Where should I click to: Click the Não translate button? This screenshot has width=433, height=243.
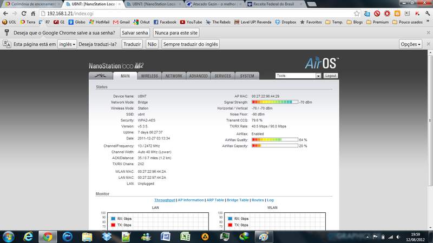[x=152, y=44]
